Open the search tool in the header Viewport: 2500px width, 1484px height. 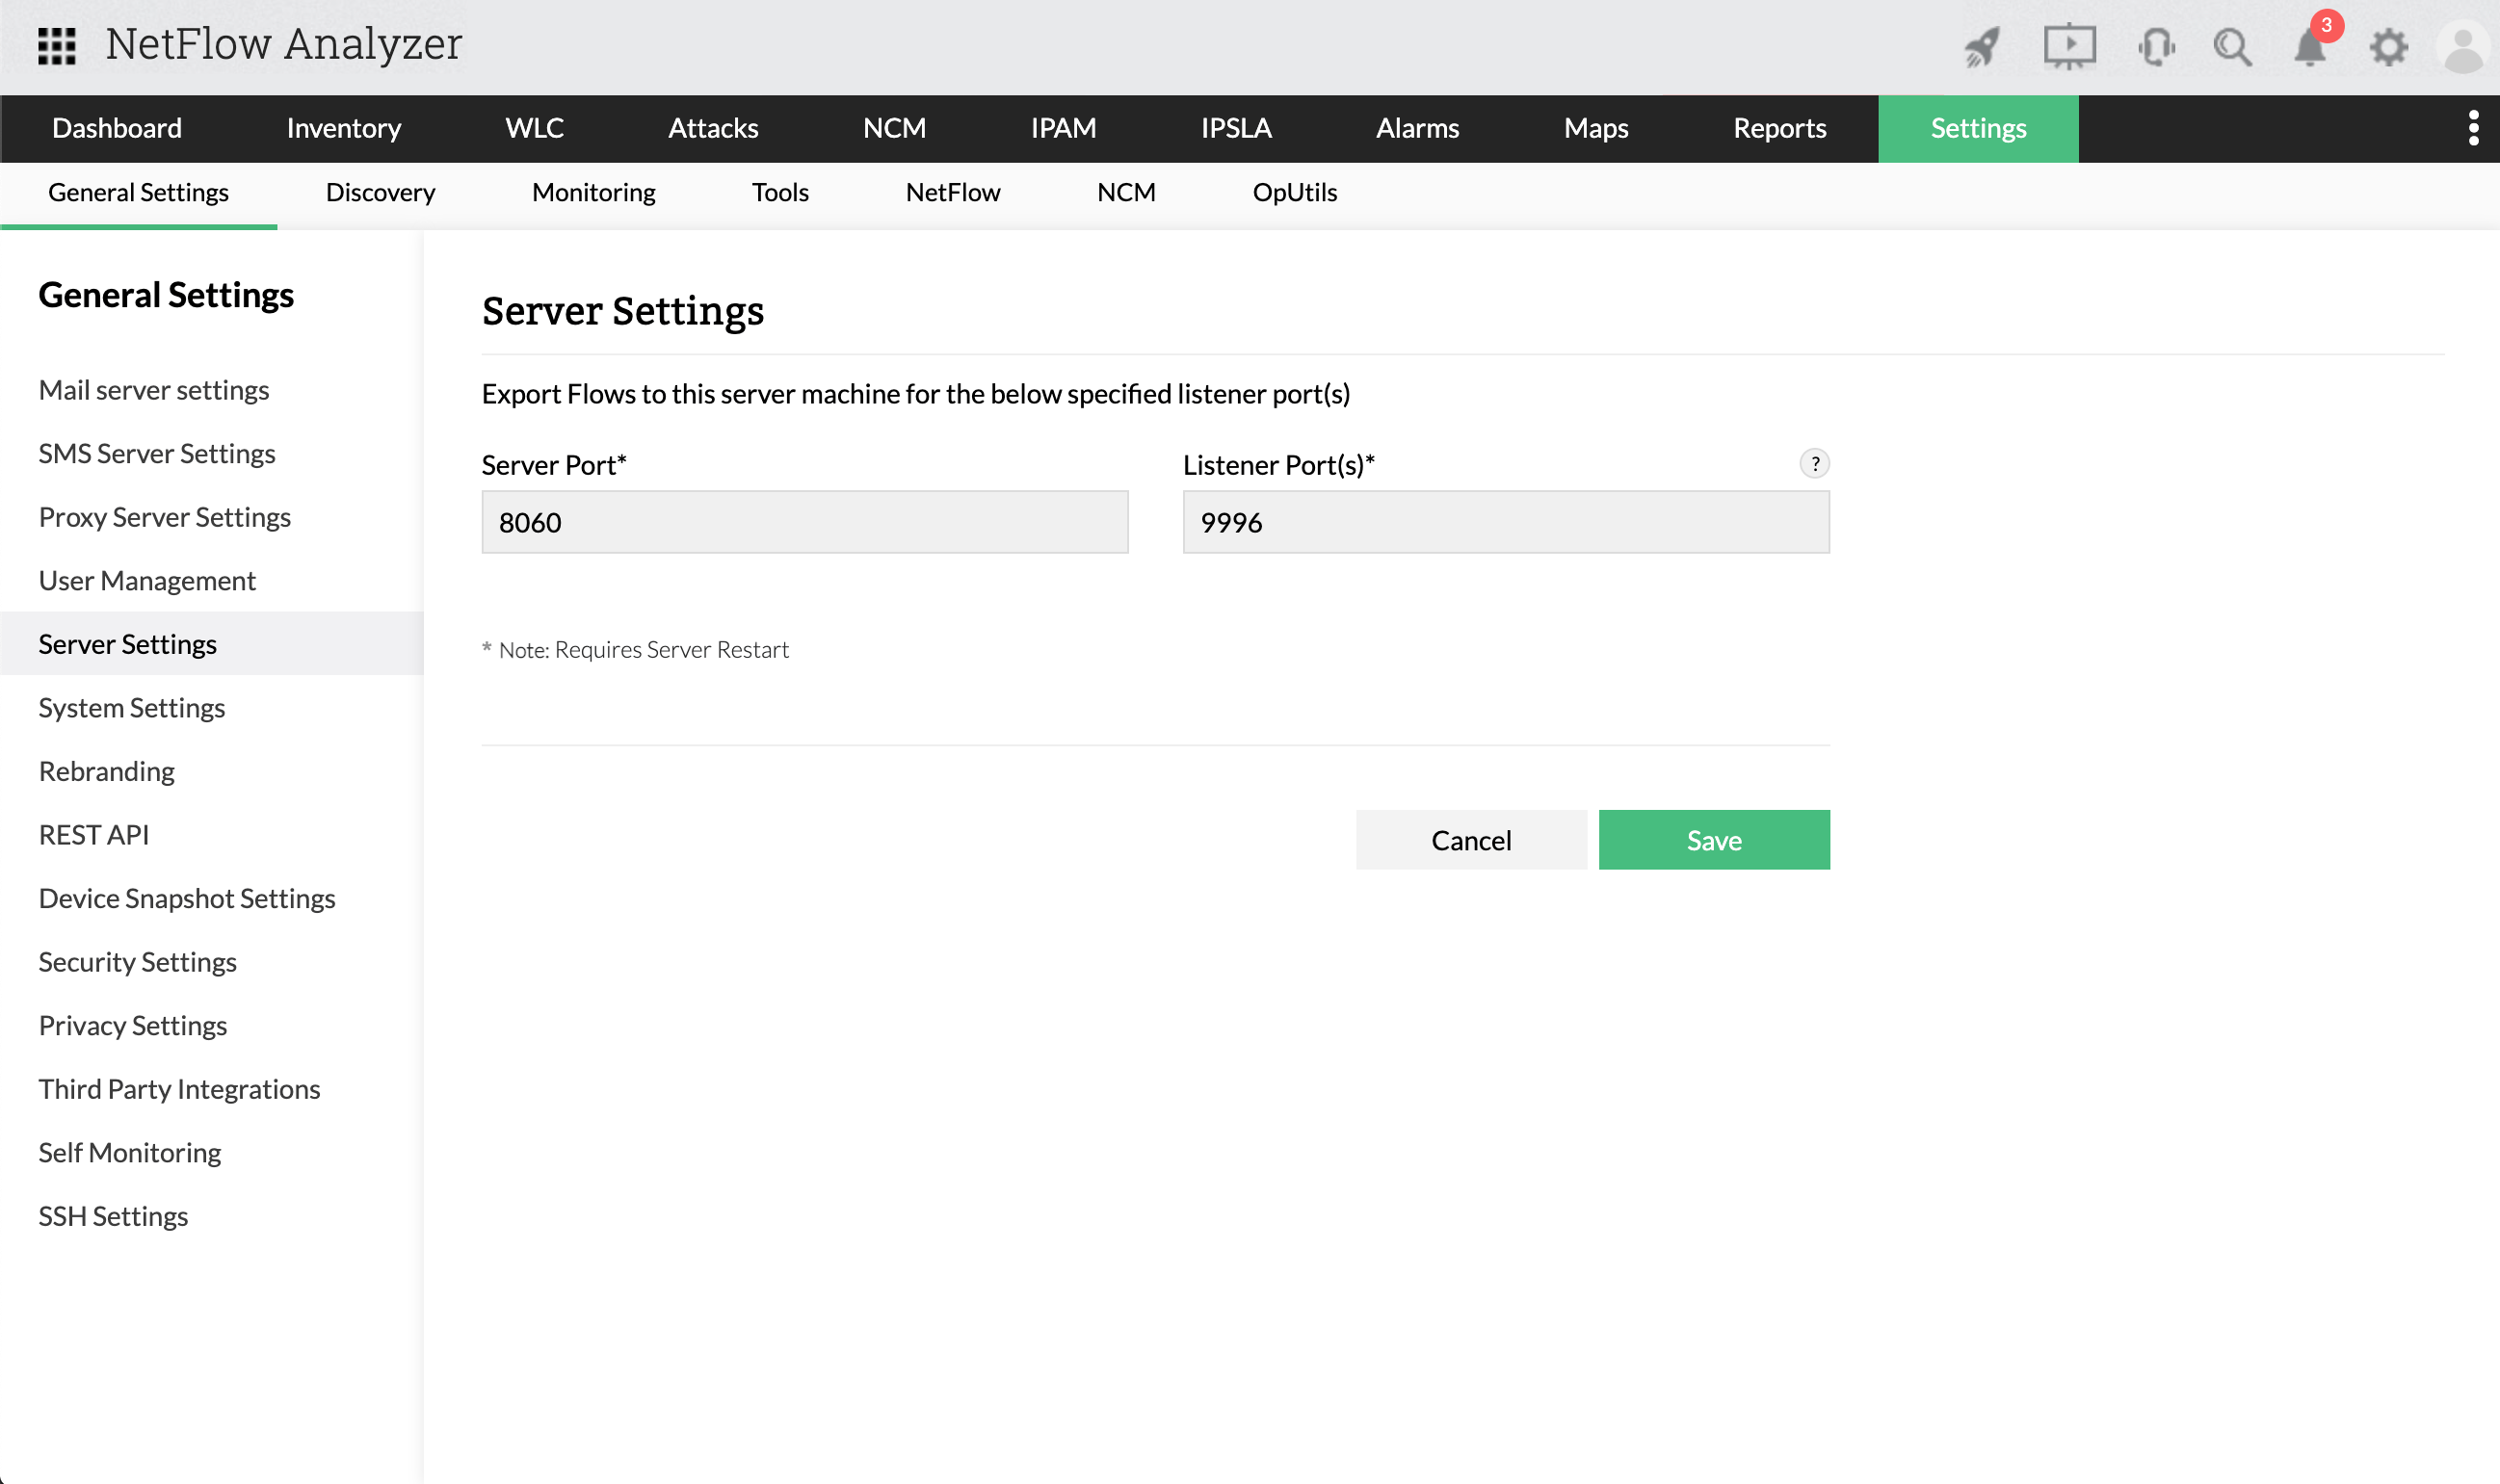click(2233, 46)
